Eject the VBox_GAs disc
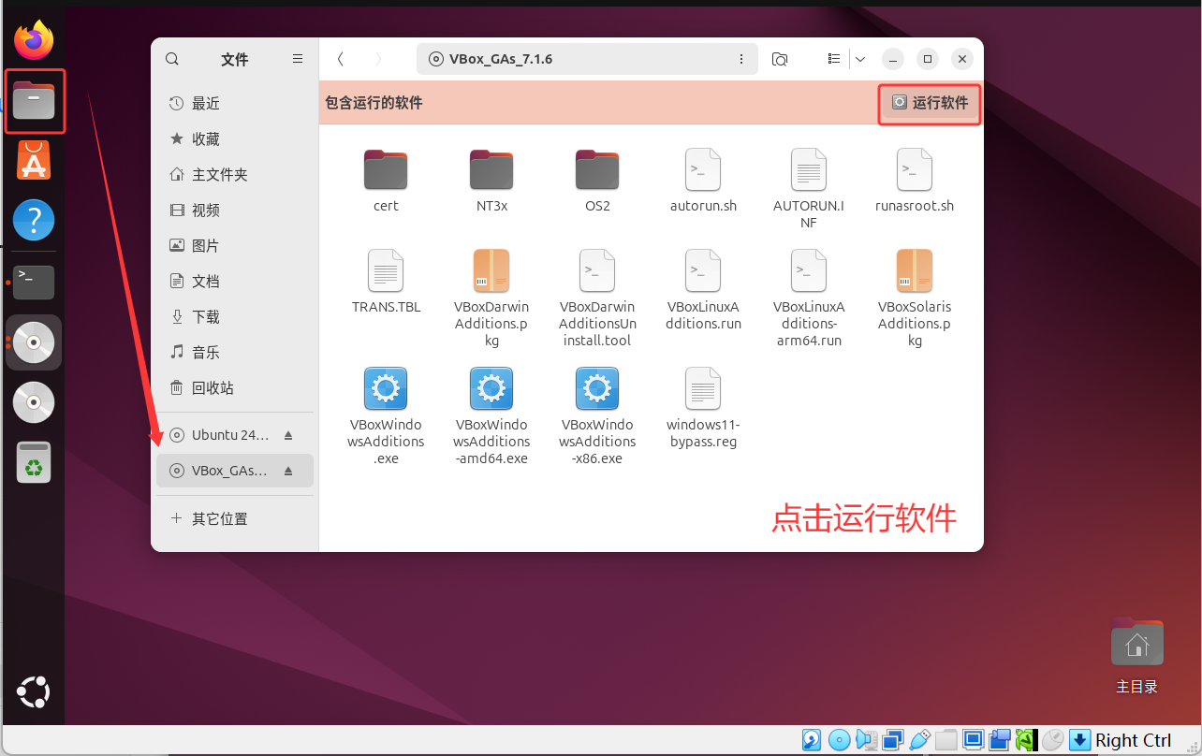1202x756 pixels. [288, 471]
